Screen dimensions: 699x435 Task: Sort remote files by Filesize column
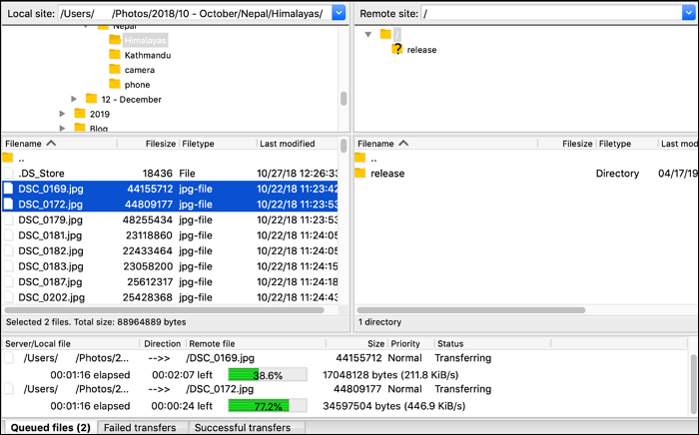[x=566, y=144]
